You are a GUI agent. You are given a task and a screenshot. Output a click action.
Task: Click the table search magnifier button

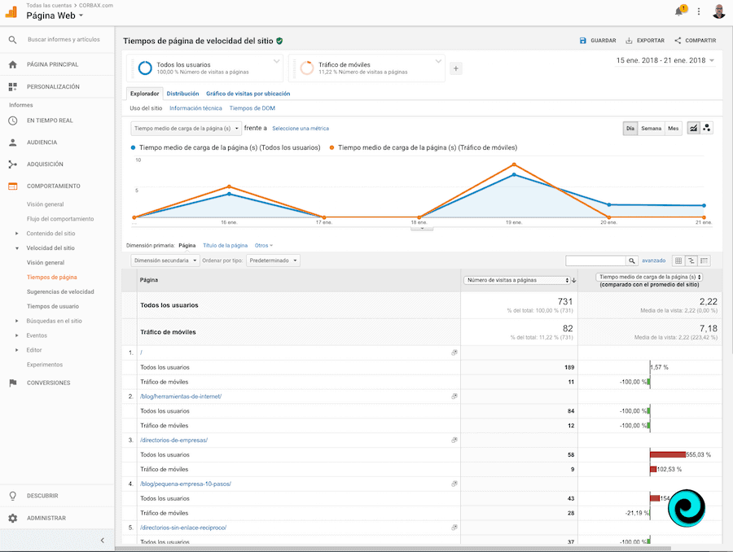[631, 261]
